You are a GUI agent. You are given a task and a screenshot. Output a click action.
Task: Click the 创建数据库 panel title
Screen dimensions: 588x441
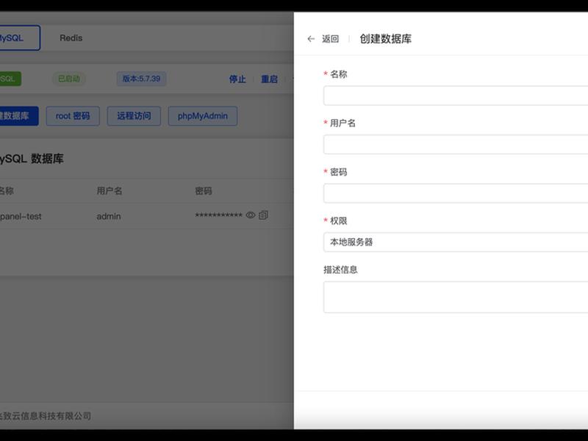point(385,39)
